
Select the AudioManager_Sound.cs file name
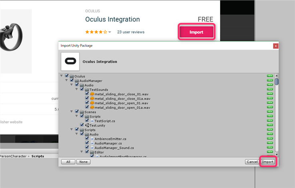[114, 148]
